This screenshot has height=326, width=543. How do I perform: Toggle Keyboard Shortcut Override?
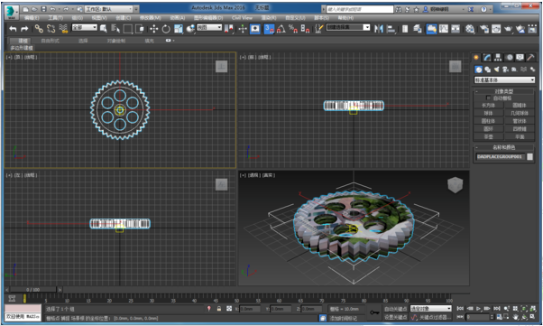[255, 29]
